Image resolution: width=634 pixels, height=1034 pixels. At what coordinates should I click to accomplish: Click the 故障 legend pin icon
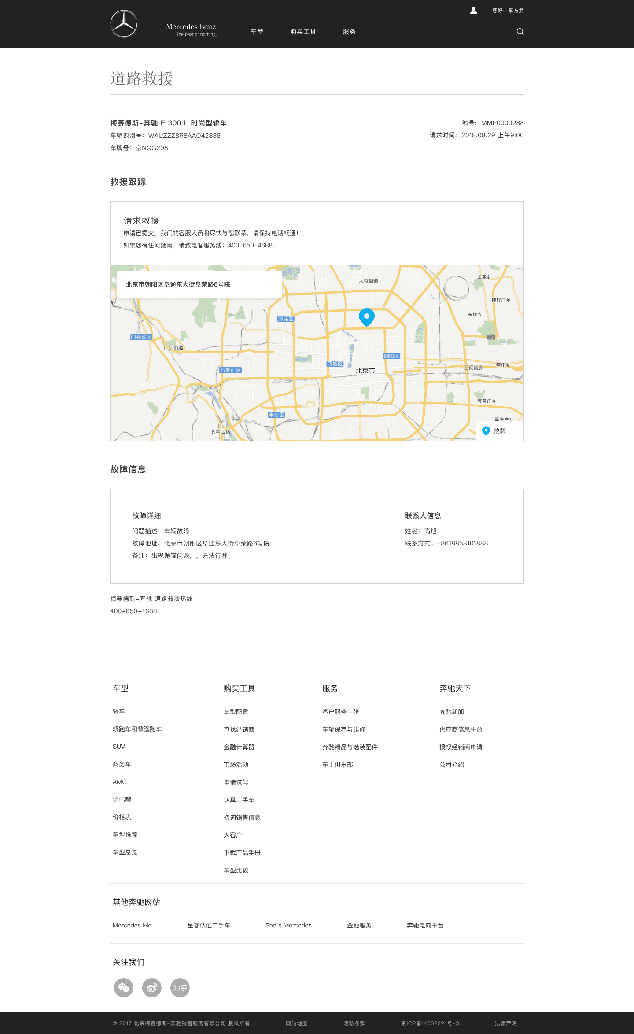tap(486, 431)
